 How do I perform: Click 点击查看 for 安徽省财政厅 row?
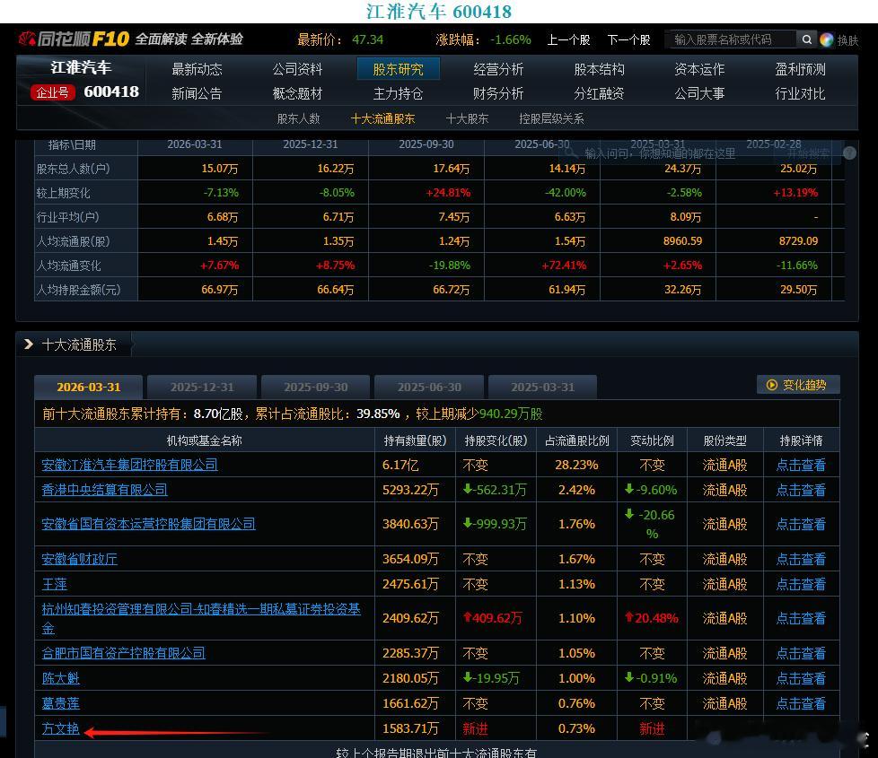801,559
